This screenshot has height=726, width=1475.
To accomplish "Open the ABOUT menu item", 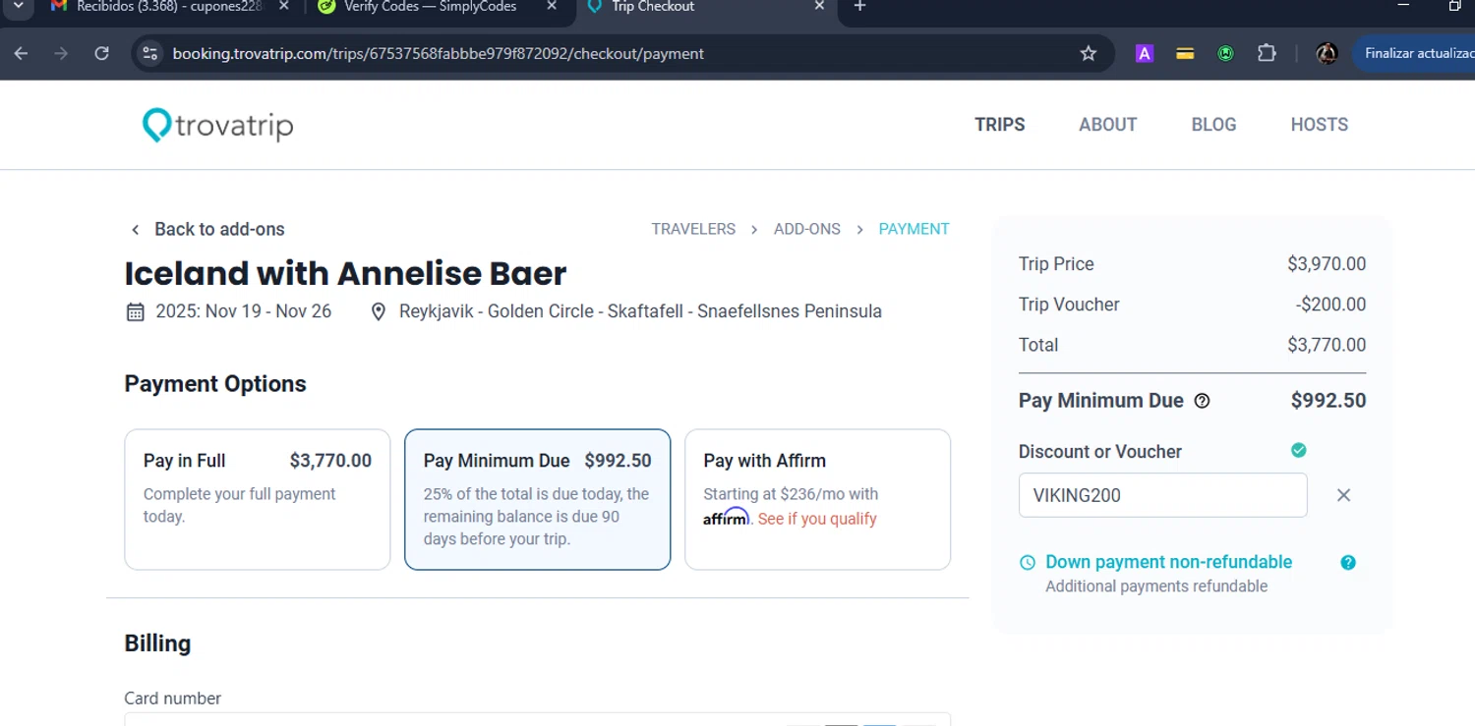I will coord(1108,125).
